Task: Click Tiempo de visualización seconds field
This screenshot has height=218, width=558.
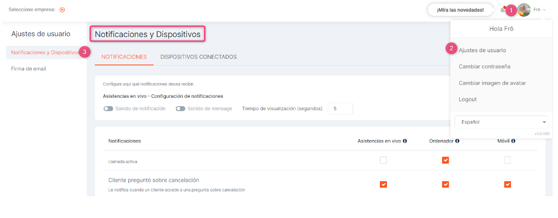Action: [340, 109]
